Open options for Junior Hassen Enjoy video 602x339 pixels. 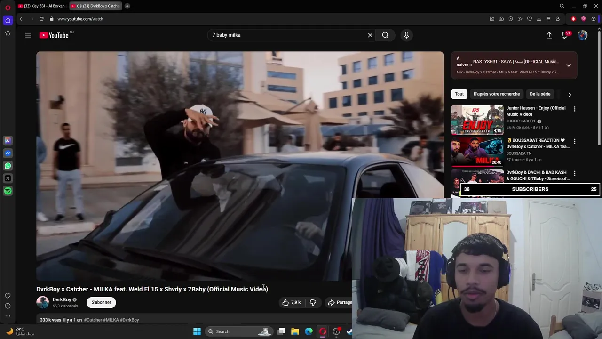(x=574, y=109)
